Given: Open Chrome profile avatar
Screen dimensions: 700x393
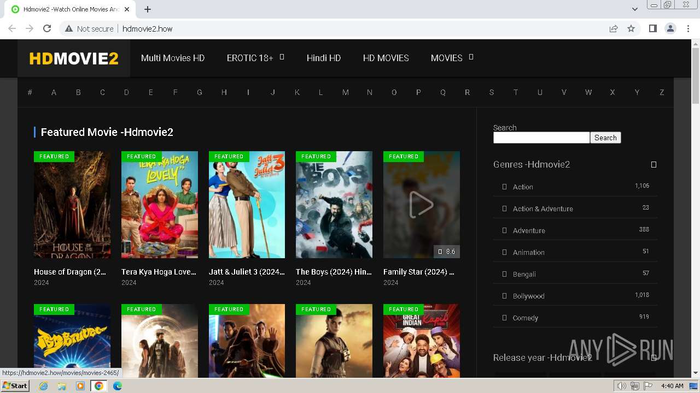Looking at the screenshot, I should pyautogui.click(x=670, y=28).
